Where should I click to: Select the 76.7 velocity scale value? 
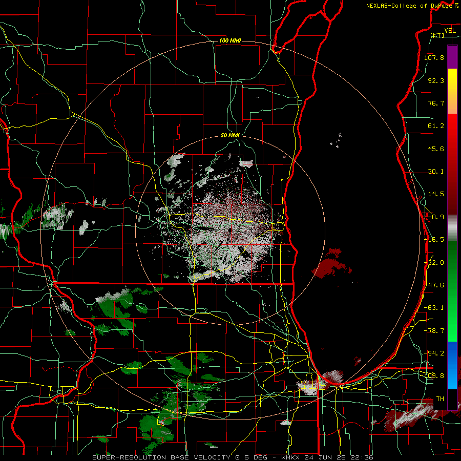[x=436, y=103]
